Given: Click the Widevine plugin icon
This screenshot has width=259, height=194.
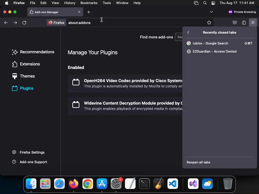Looking at the screenshot, I should point(76,105).
